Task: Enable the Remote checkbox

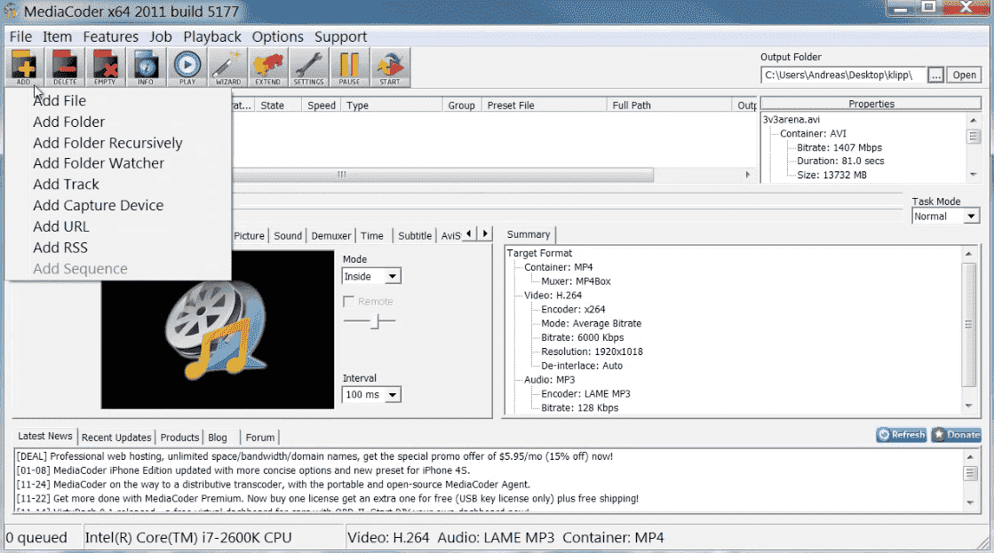Action: click(349, 302)
